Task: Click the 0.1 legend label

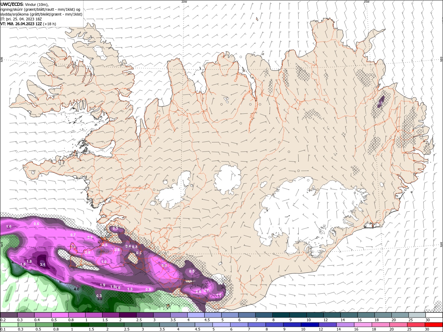Action: point(3,330)
